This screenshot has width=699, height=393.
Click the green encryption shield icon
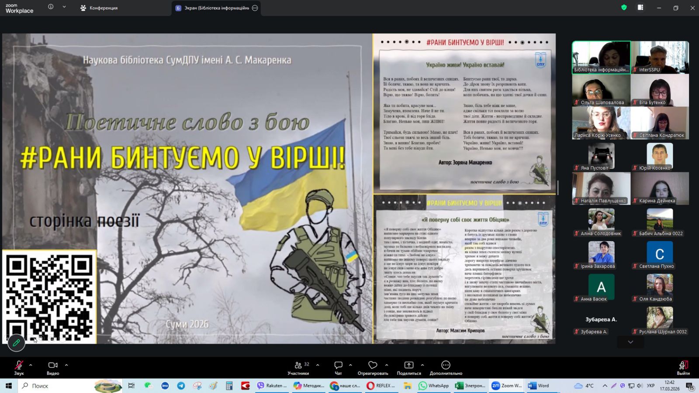[624, 7]
